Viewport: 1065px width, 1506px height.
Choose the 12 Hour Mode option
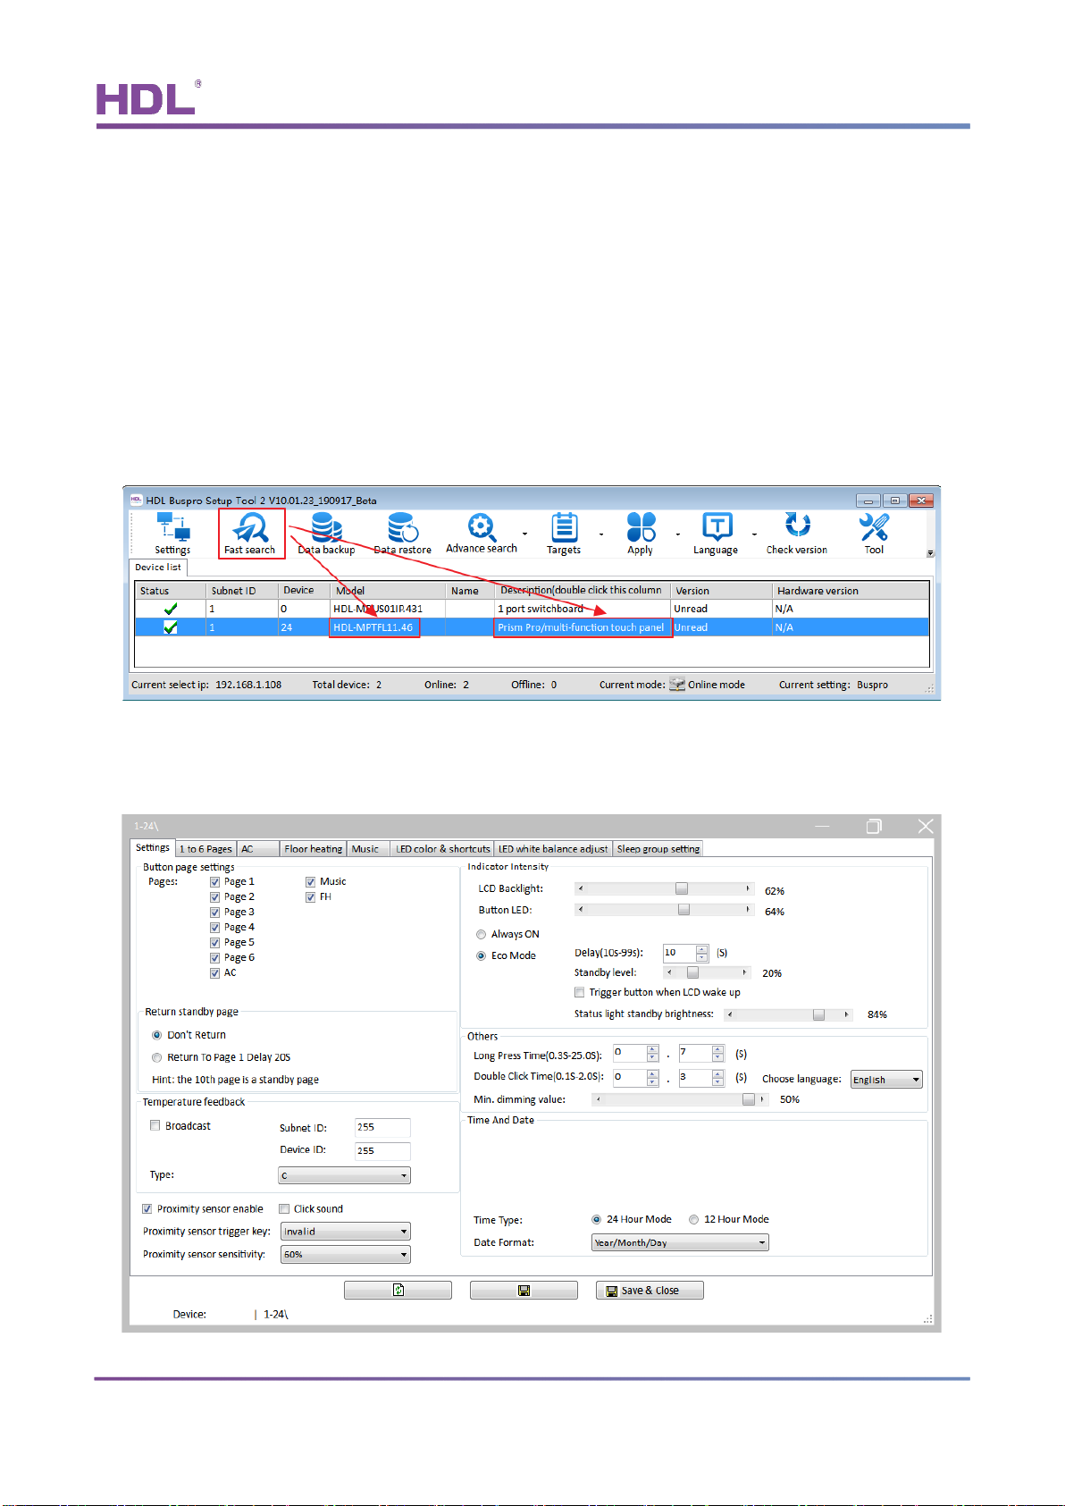pyautogui.click(x=694, y=1220)
